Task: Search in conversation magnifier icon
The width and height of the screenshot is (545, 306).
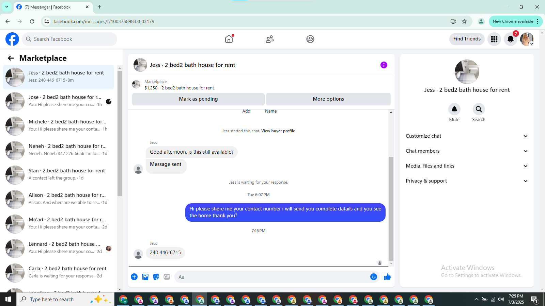Action: (479, 109)
